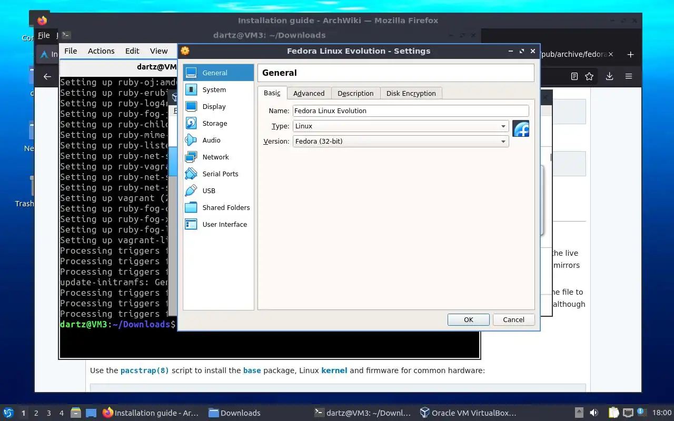
Task: Open terminal File menu
Action: tap(71, 51)
